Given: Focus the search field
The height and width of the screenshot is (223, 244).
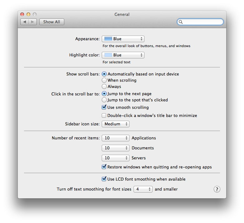Looking at the screenshot, I should point(200,22).
